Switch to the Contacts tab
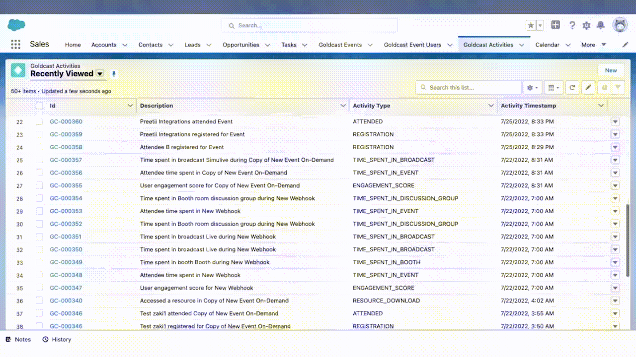The height and width of the screenshot is (357, 636). coord(150,45)
